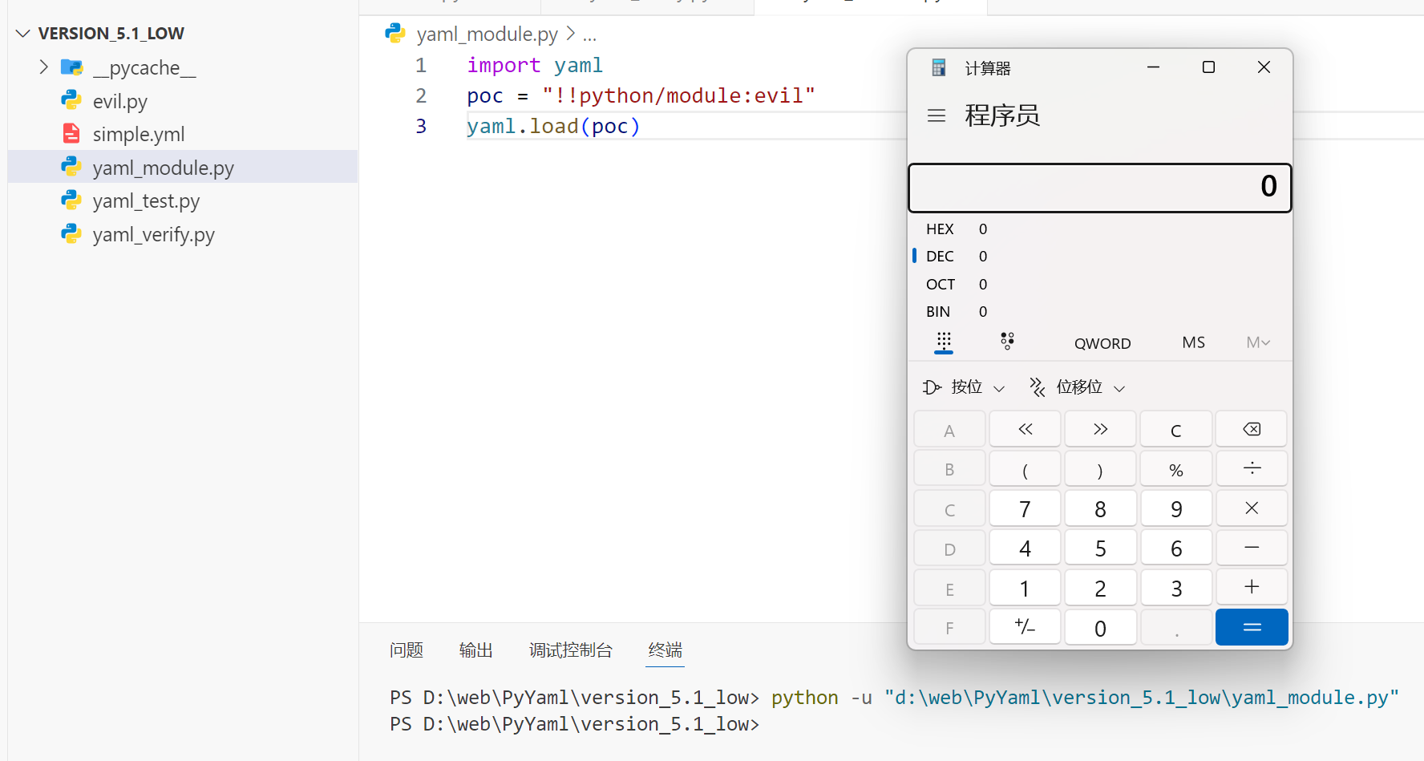Click the YAML file icon beside simple.yml
Screen dimensions: 1424x761
pos(71,133)
